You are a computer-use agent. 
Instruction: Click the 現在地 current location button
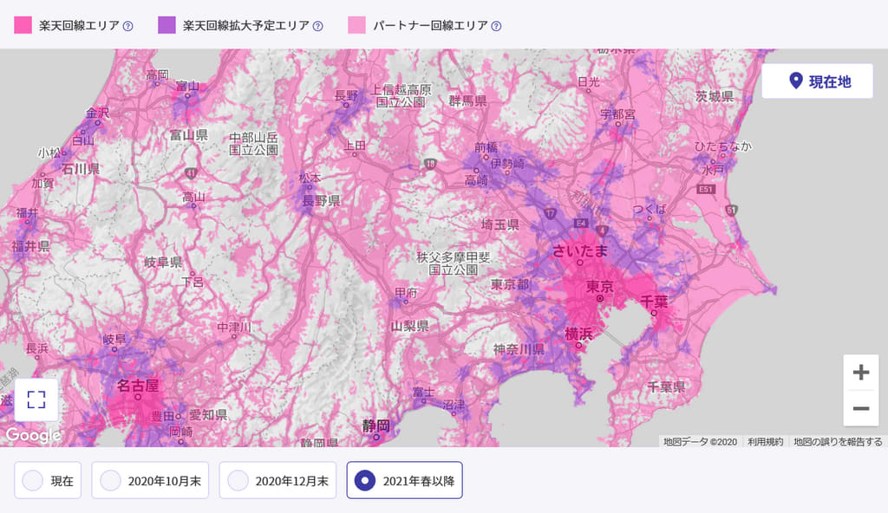(817, 81)
